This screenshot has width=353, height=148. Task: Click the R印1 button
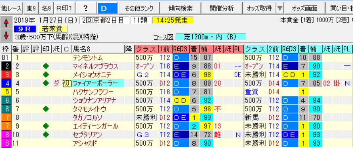point(64,8)
